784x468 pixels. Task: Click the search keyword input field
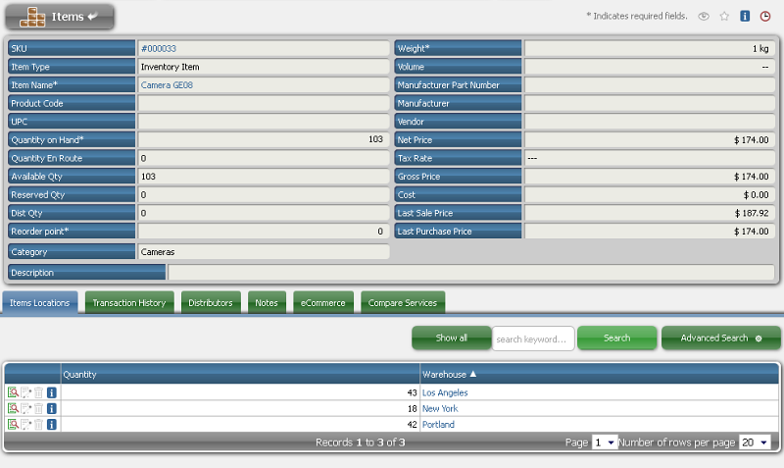click(x=532, y=338)
